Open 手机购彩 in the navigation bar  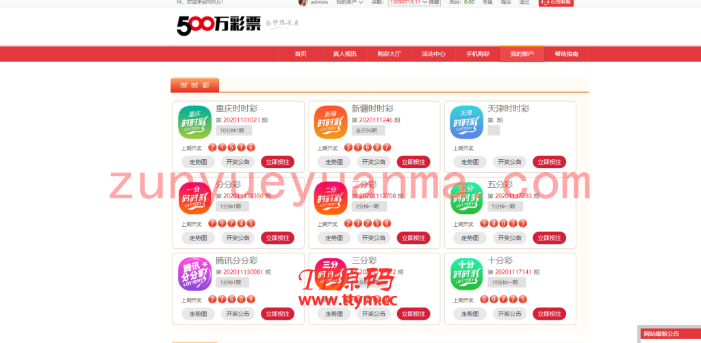point(477,54)
